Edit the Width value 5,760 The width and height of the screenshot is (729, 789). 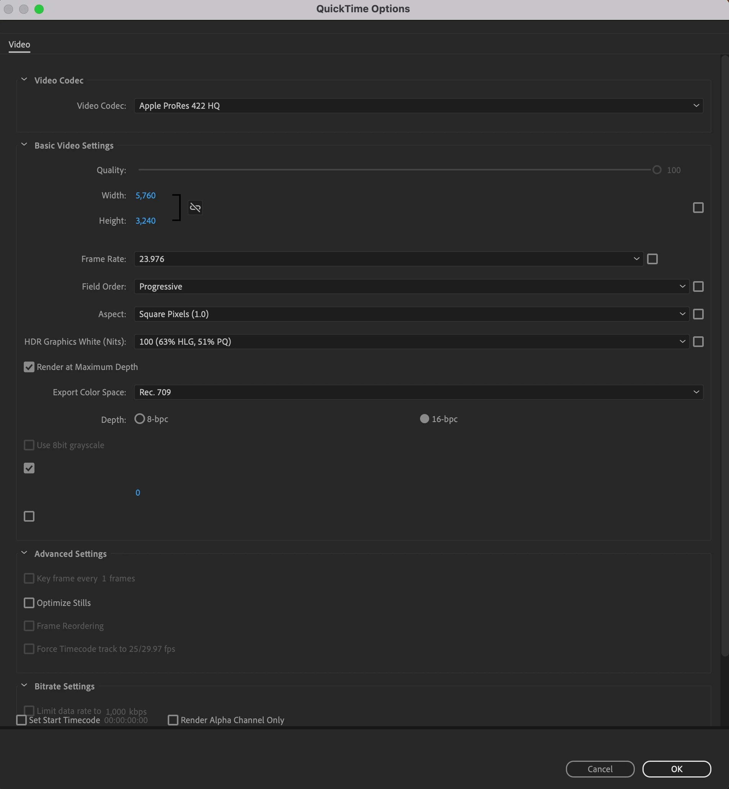click(x=145, y=195)
